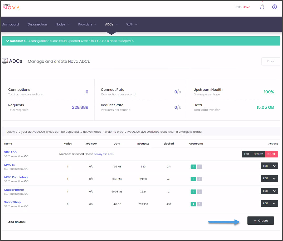
Task: Click green upstream badge for Snapt Shop
Action: 193,204
